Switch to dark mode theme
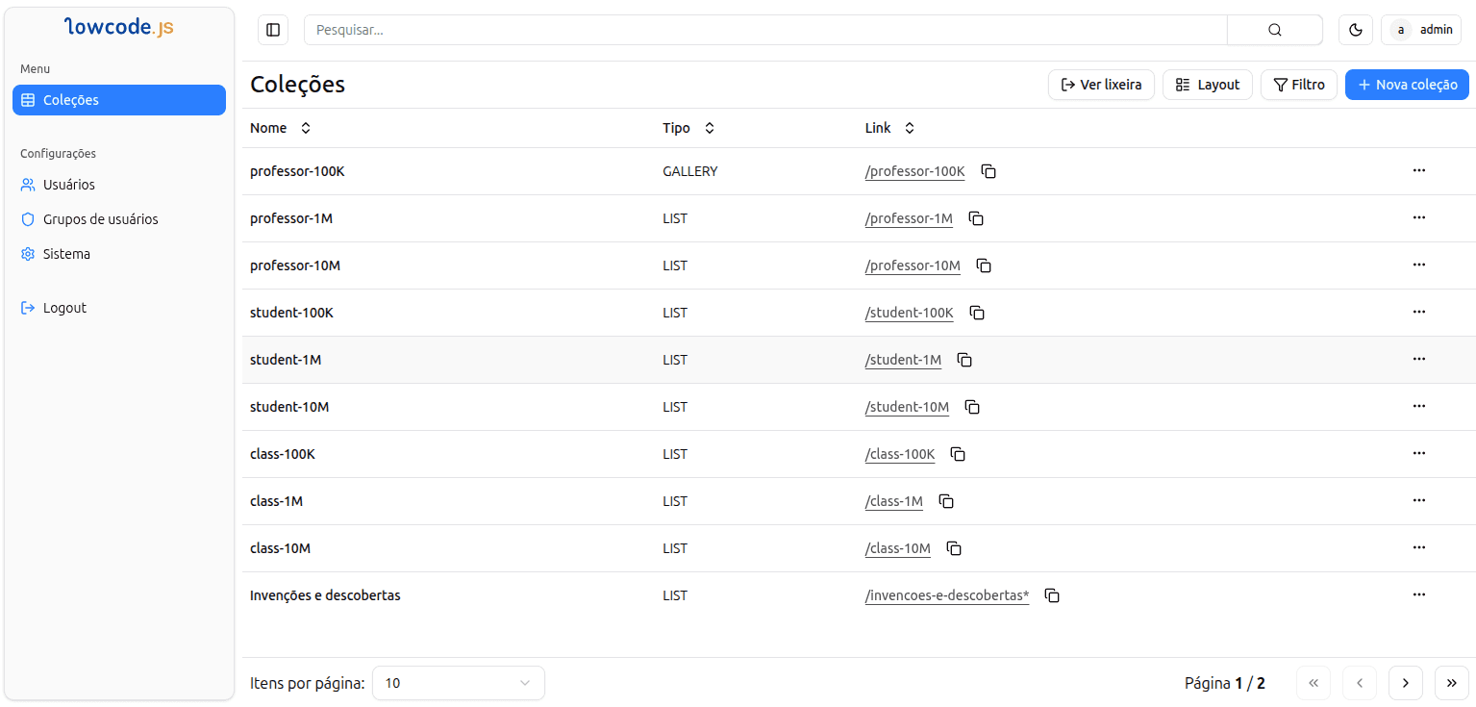This screenshot has height=707, width=1476. pos(1355,30)
